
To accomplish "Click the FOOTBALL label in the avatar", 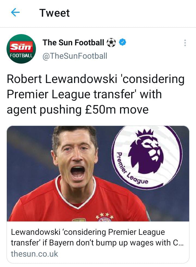I will point(21,55).
